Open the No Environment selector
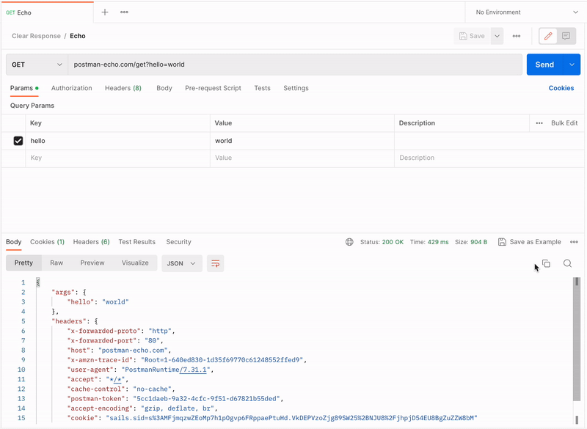Image resolution: width=587 pixels, height=429 pixels. (525, 12)
